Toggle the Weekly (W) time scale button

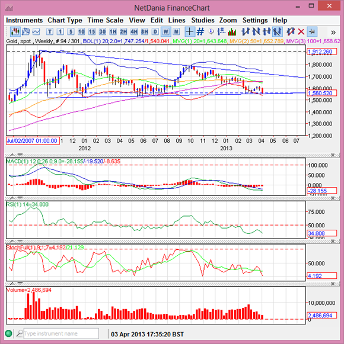tap(165, 32)
